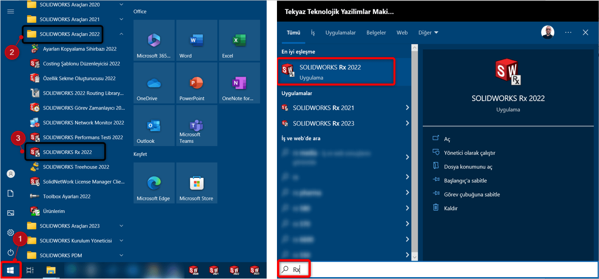This screenshot has height=279, width=599.
Task: Open Pictures from the Start sidebar
Action: [x=11, y=213]
